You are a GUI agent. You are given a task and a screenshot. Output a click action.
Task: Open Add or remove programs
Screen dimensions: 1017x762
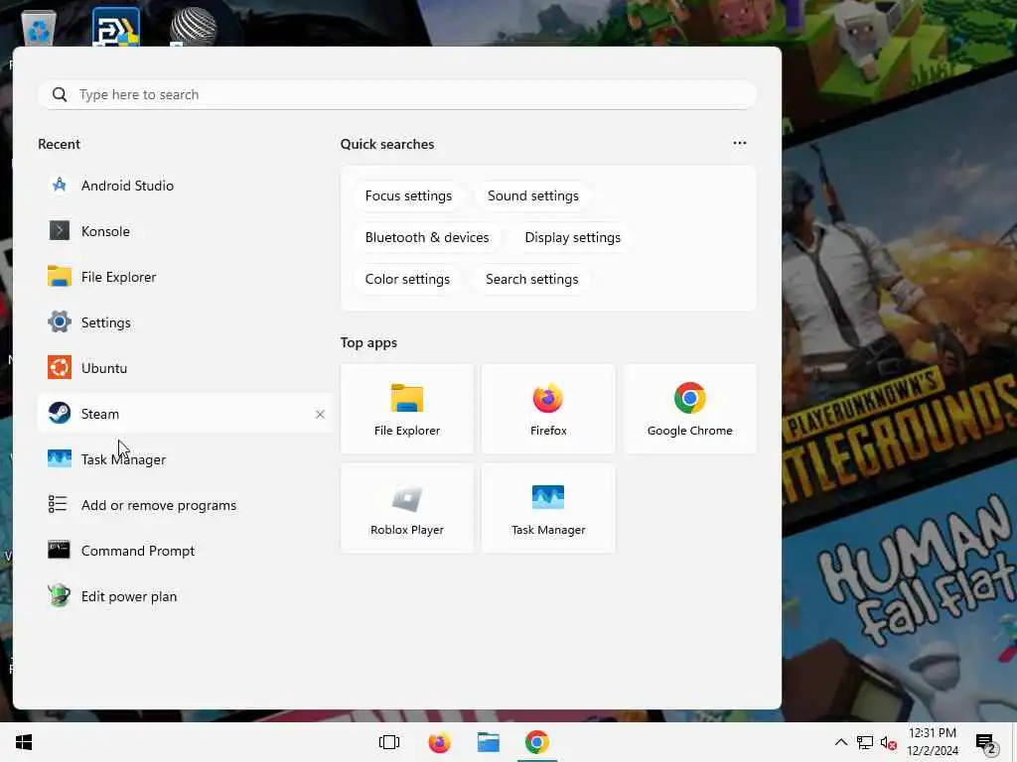185,505
